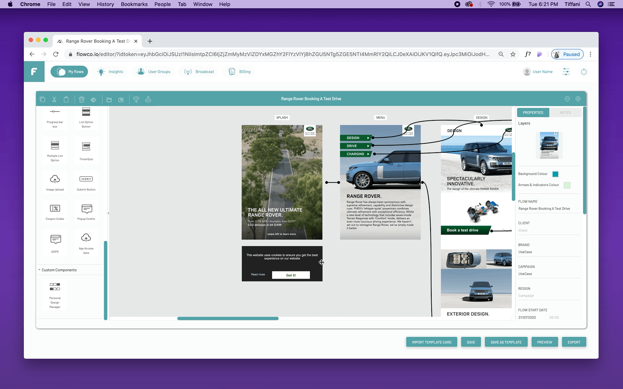Screen dimensions: 623x389
Task: Click the macOS Spotlight search icon
Action: click(588, 4)
